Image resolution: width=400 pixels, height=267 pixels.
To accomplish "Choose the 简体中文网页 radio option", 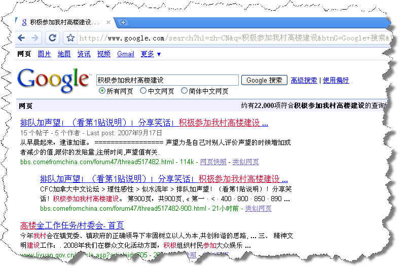I will click(184, 91).
